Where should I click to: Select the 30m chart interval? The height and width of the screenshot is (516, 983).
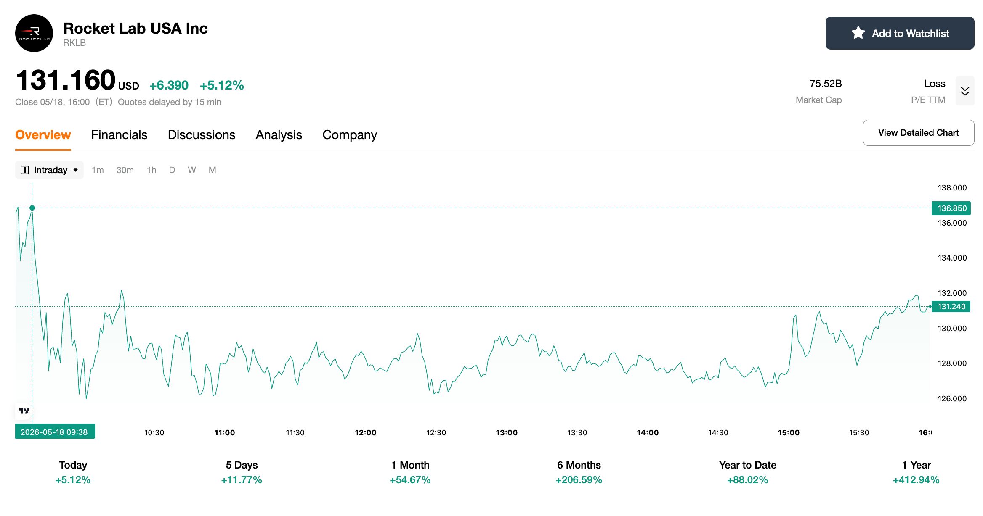(x=125, y=170)
